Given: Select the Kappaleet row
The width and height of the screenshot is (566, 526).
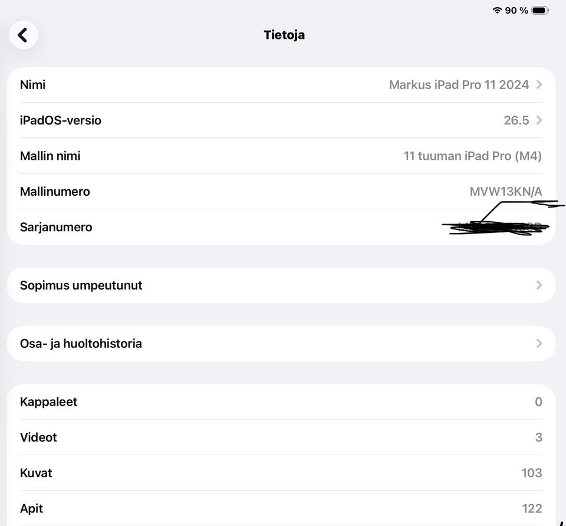Looking at the screenshot, I should click(x=281, y=402).
